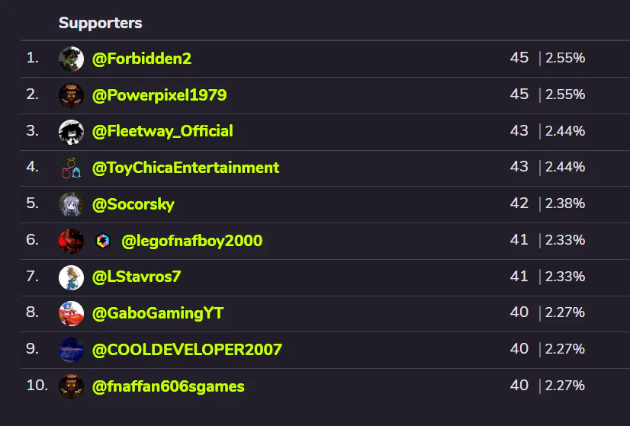Open @Socorsky's anime avatar
630x426 pixels.
coord(71,204)
